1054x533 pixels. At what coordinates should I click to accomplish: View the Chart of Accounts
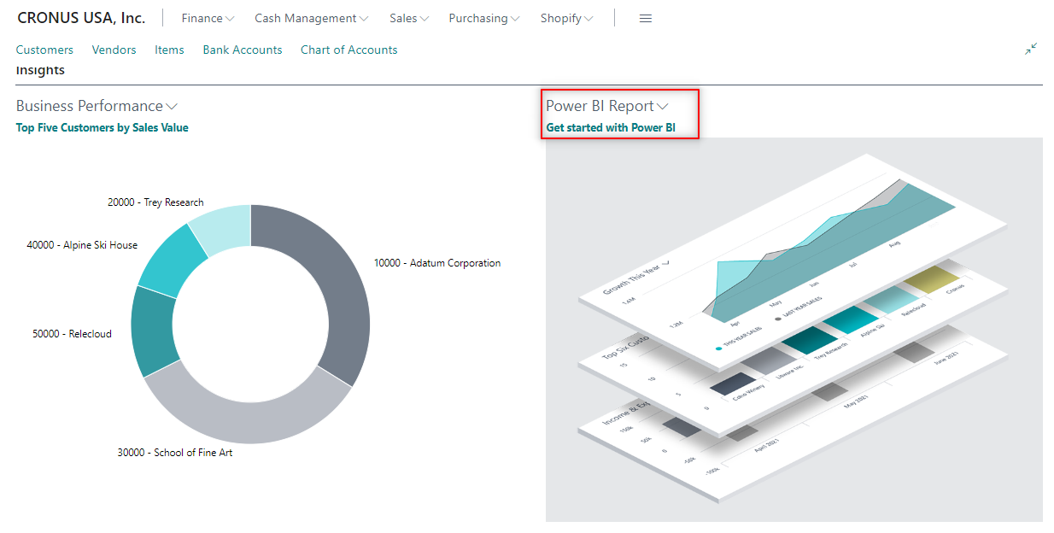click(x=348, y=50)
